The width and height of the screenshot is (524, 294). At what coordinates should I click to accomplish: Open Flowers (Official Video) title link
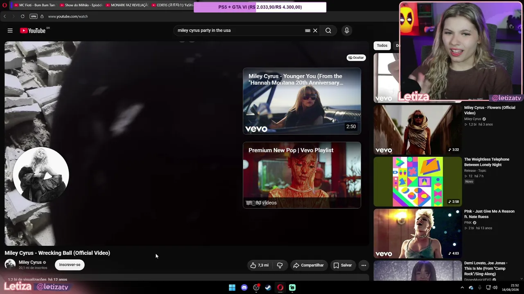coord(490,110)
